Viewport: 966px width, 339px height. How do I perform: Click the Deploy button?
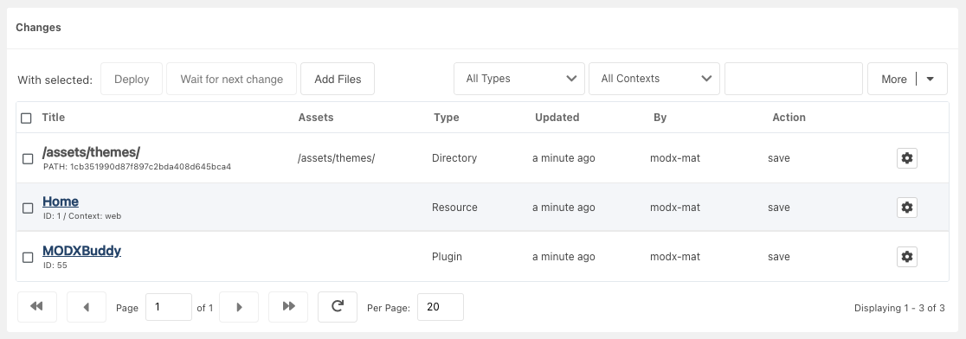click(x=132, y=79)
